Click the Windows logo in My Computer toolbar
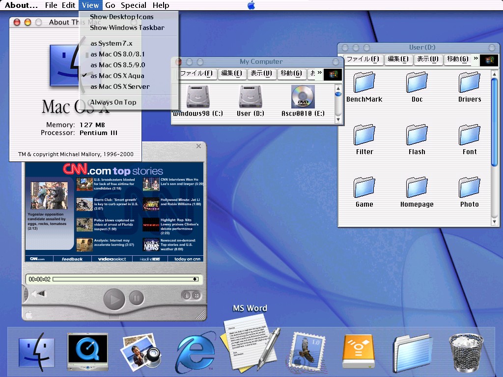503x377 pixels. (x=333, y=75)
